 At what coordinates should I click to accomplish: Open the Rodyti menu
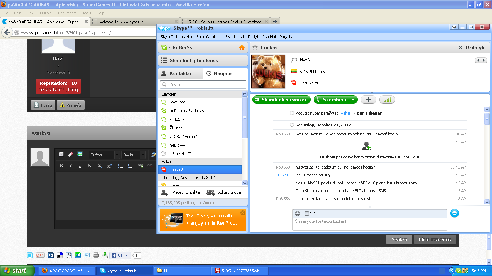tap(254, 37)
